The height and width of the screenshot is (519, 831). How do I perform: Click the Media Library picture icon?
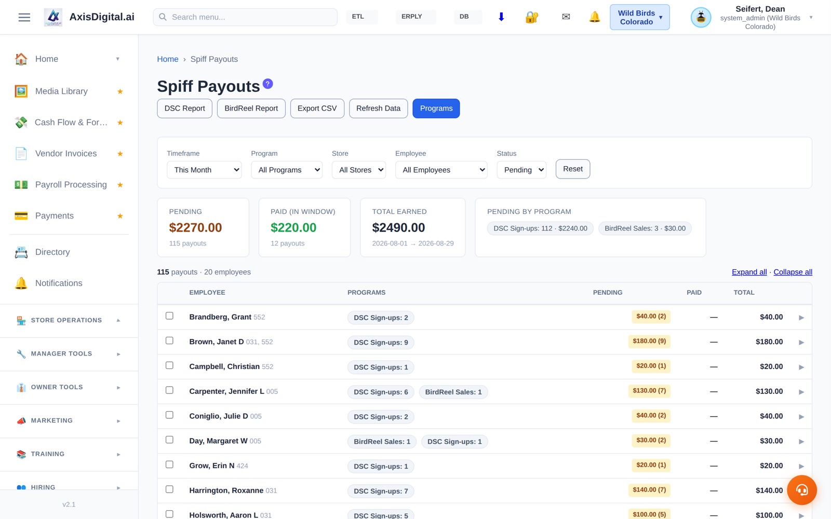(21, 91)
